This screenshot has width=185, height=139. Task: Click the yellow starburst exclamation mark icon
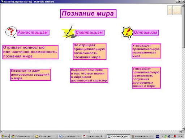[x=127, y=32]
